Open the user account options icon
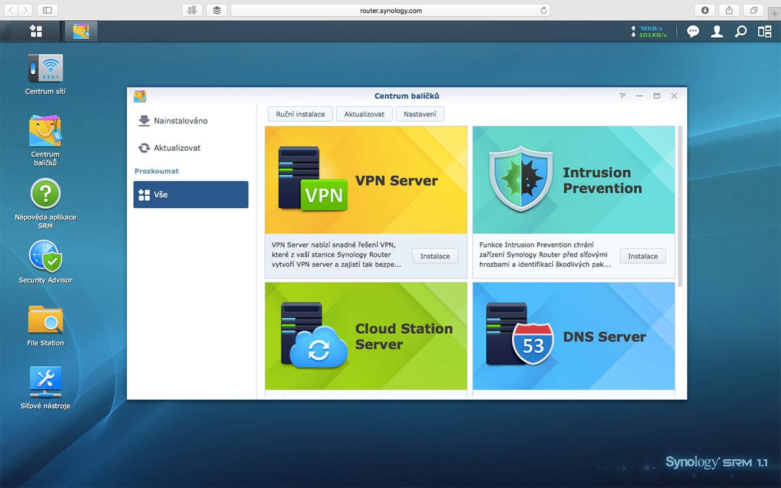 717,31
